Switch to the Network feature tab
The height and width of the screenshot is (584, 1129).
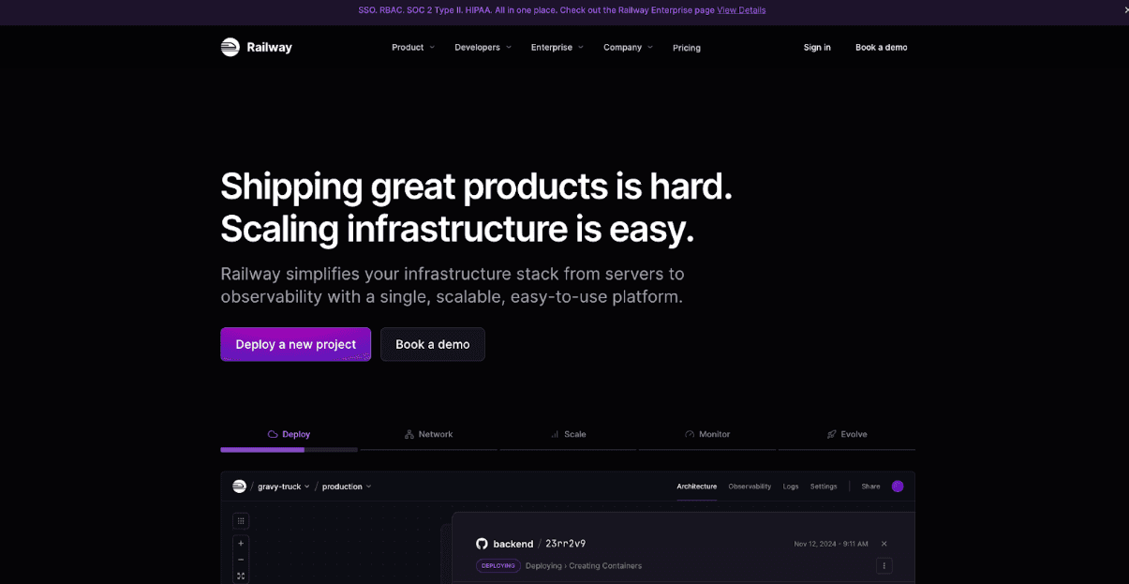[x=428, y=434]
